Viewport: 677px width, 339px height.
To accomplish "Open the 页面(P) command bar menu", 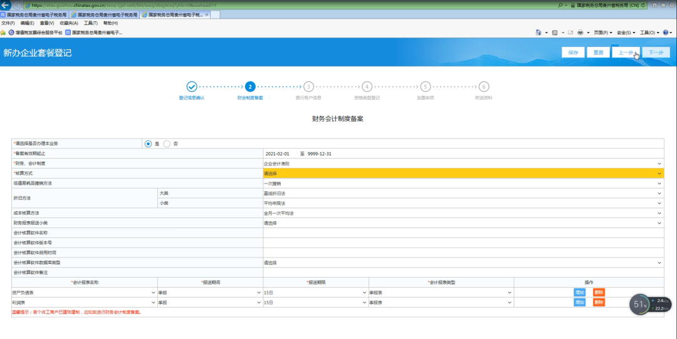I will pos(603,33).
